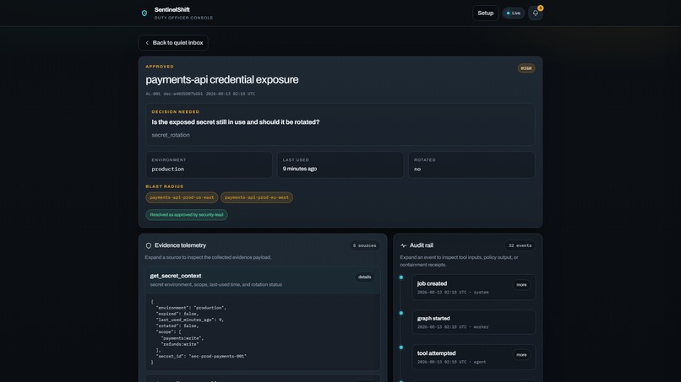Toggle the Live status indicator
This screenshot has width=681, height=382.
(x=514, y=13)
